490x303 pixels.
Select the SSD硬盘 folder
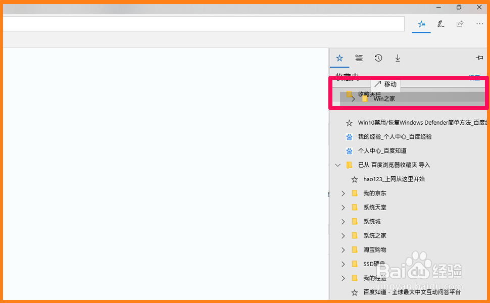[x=374, y=264]
